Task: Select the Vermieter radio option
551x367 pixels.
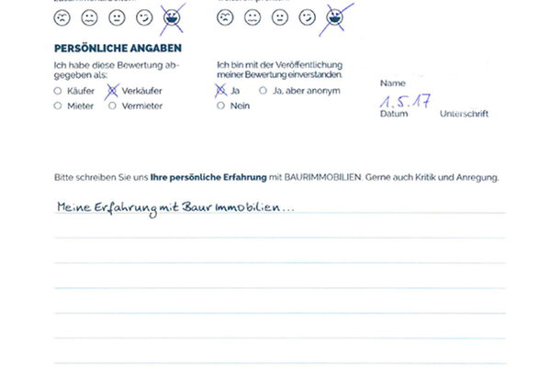Action: click(x=113, y=106)
